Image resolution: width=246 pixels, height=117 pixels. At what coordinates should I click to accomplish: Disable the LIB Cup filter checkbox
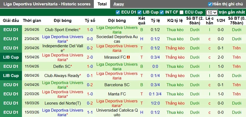(x=139, y=12)
